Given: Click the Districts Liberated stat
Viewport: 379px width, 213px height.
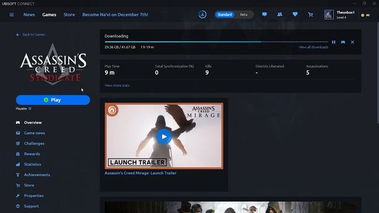Looking at the screenshot, I should coord(270,70).
